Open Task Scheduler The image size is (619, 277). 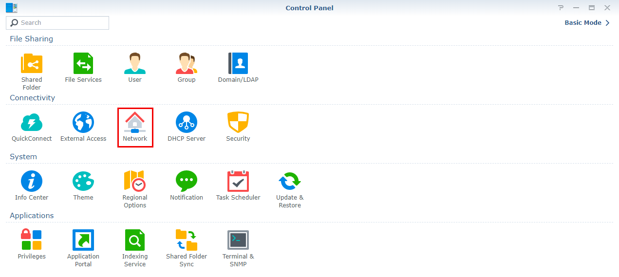(x=238, y=182)
